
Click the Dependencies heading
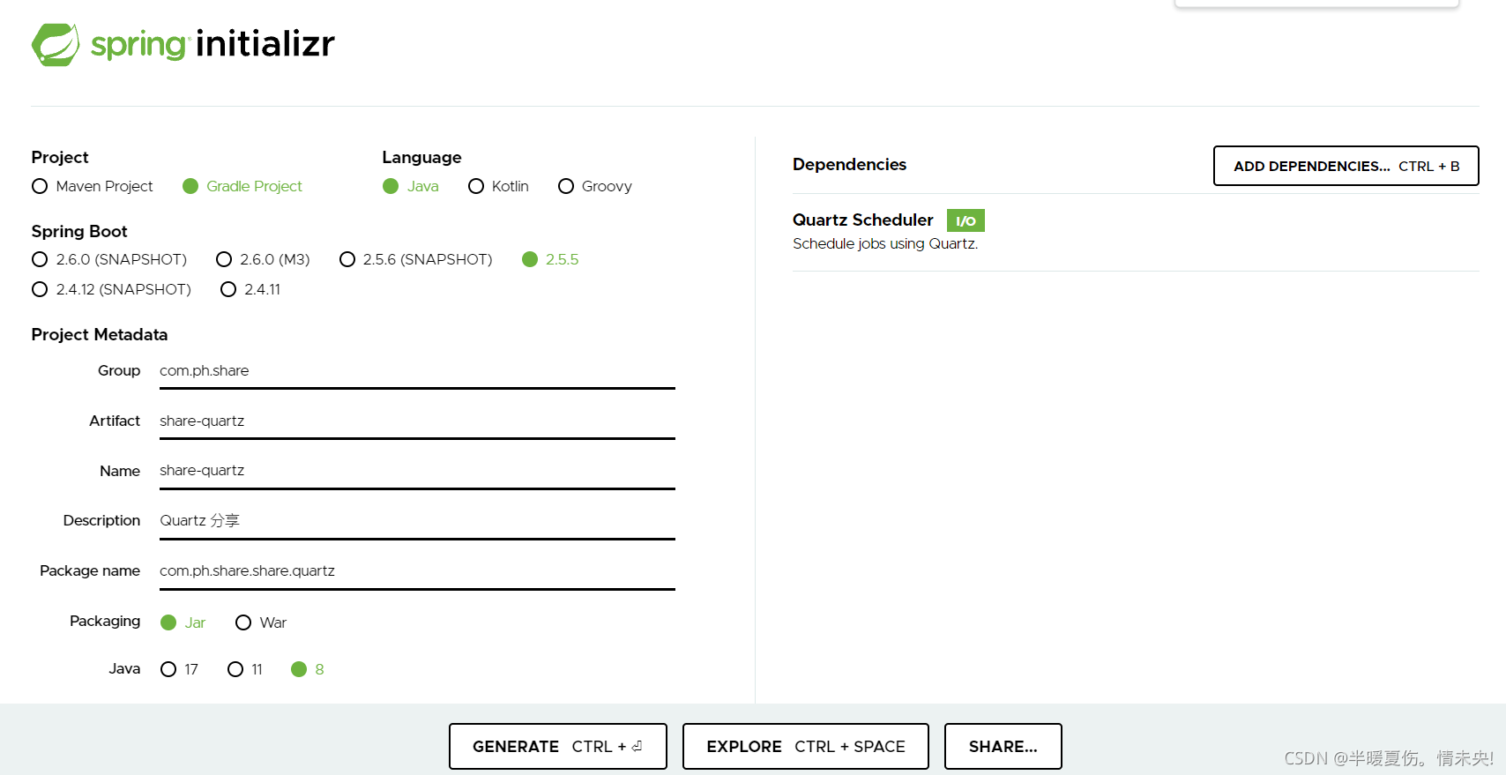[849, 164]
